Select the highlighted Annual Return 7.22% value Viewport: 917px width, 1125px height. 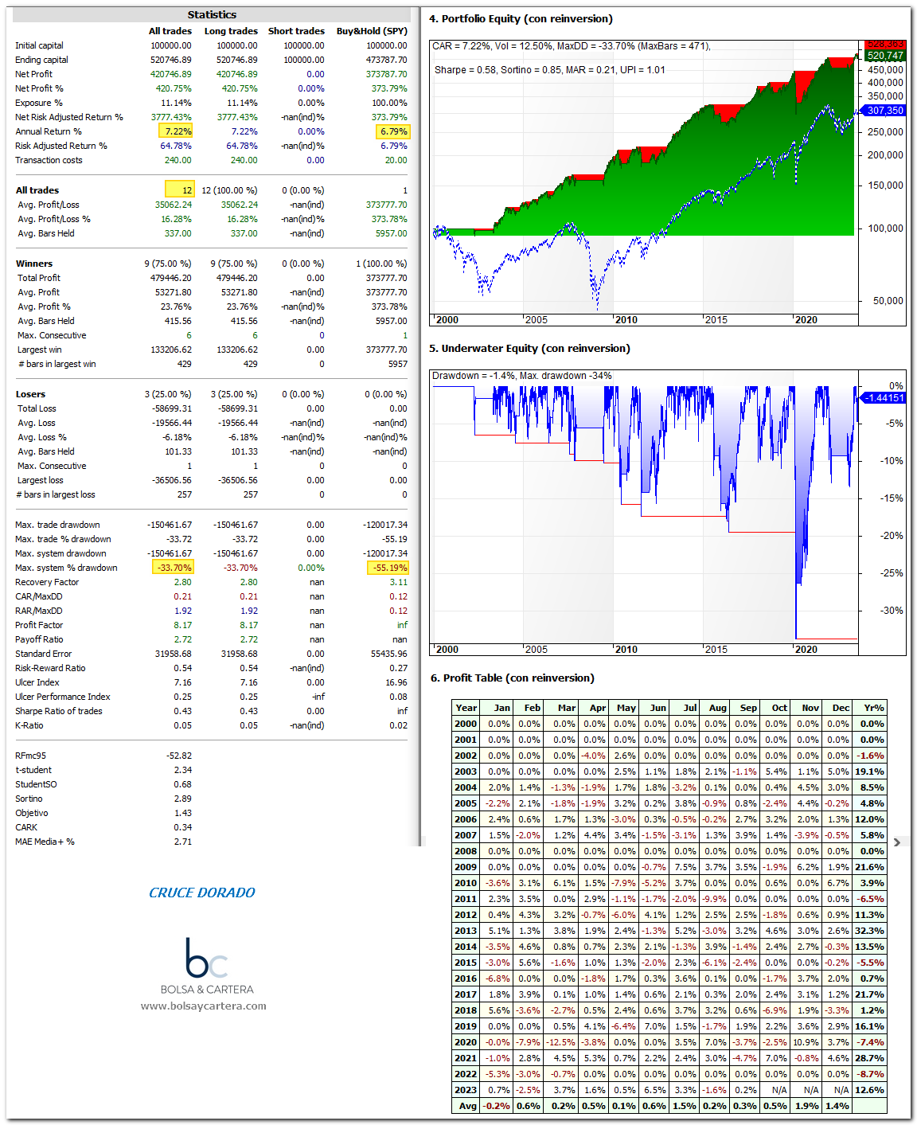(x=176, y=131)
